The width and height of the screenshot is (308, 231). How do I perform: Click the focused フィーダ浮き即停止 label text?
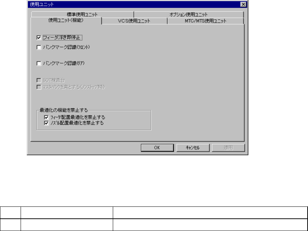[62, 38]
